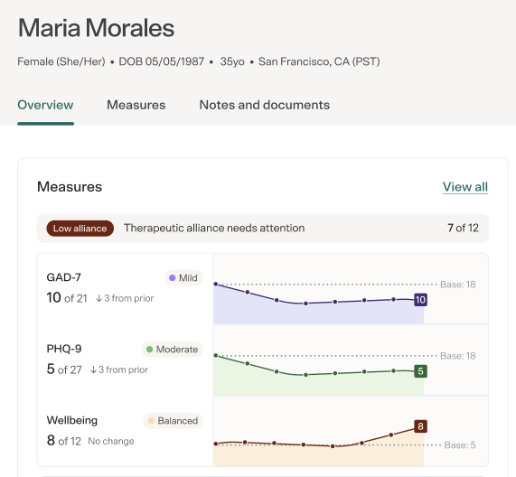This screenshot has width=516, height=477.
Task: Click the first data point on PHQ-9 chart
Action: tap(216, 355)
